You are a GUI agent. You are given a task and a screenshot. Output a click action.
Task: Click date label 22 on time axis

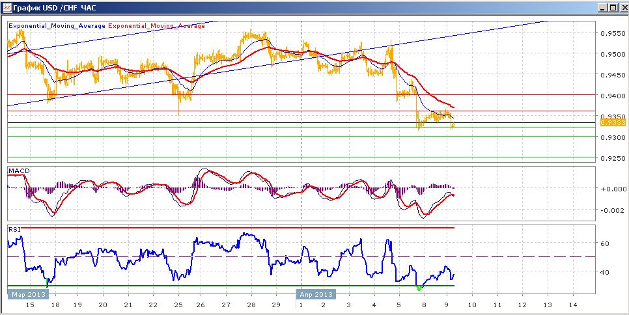(x=153, y=305)
